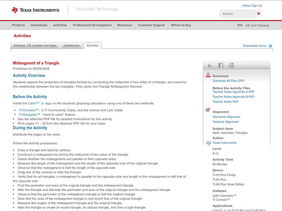
Task: Click the red Activities page heading
Action: pyautogui.click(x=22, y=36)
